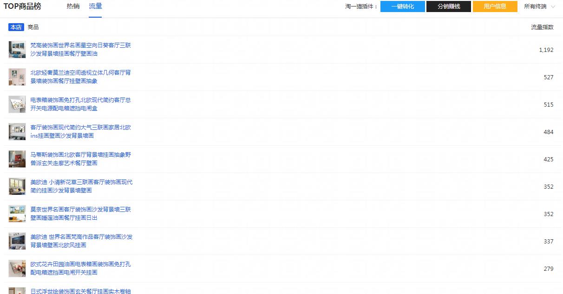Open link 马蒂斯装饰画北欧客厅背景墙
The width and height of the screenshot is (563, 294).
[81, 159]
